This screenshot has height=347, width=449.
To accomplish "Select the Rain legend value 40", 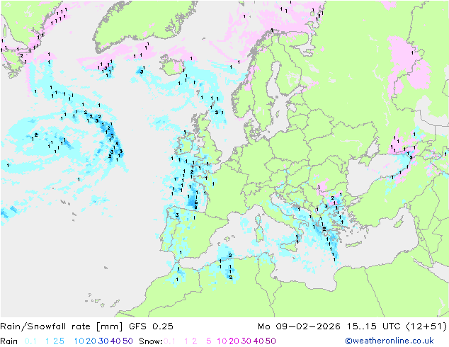I will [115, 341].
